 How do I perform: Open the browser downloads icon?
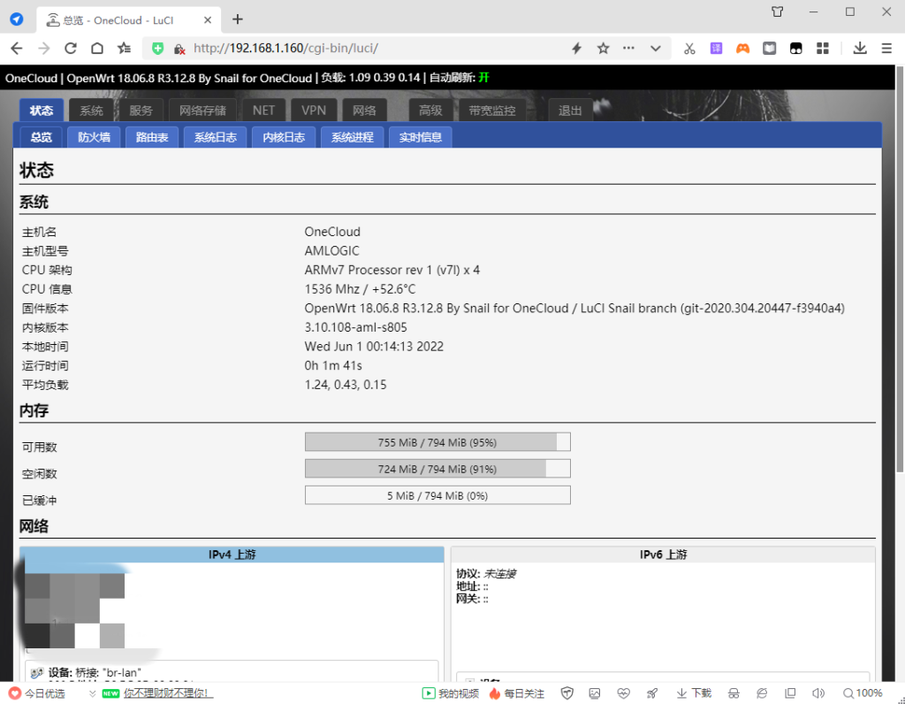(x=859, y=49)
